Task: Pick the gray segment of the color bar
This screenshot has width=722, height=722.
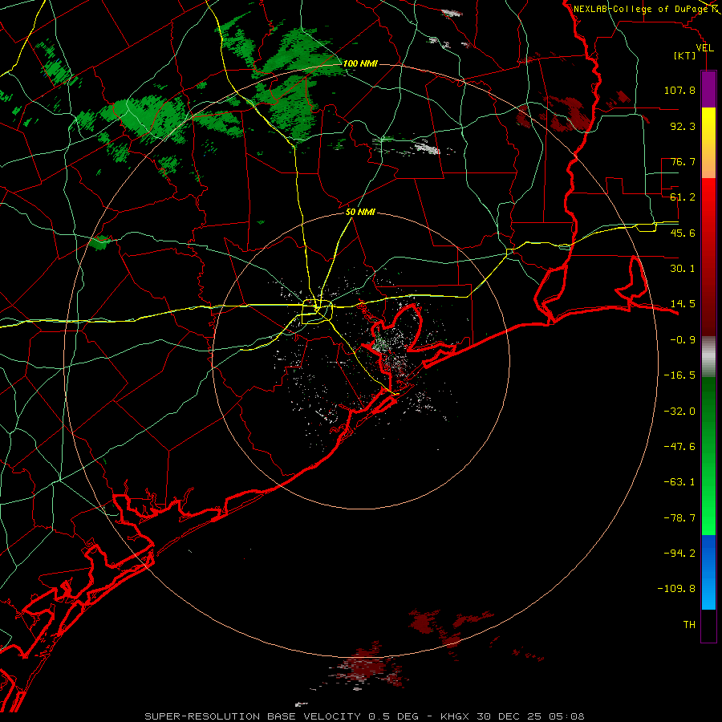Action: click(x=708, y=357)
